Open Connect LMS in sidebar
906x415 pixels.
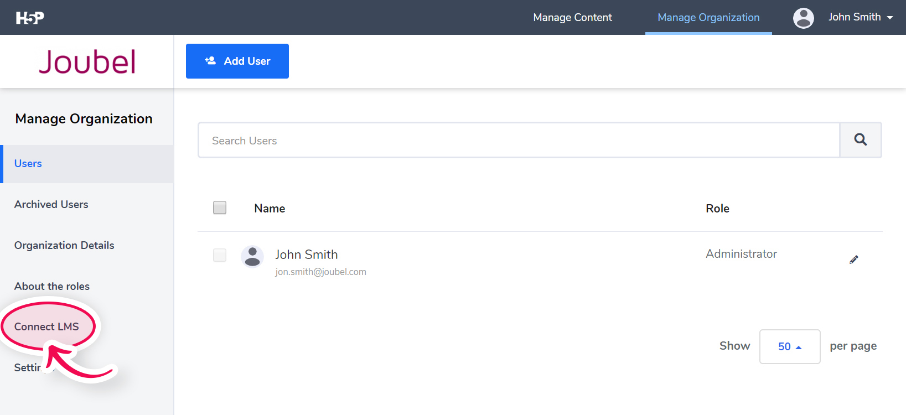pyautogui.click(x=46, y=326)
